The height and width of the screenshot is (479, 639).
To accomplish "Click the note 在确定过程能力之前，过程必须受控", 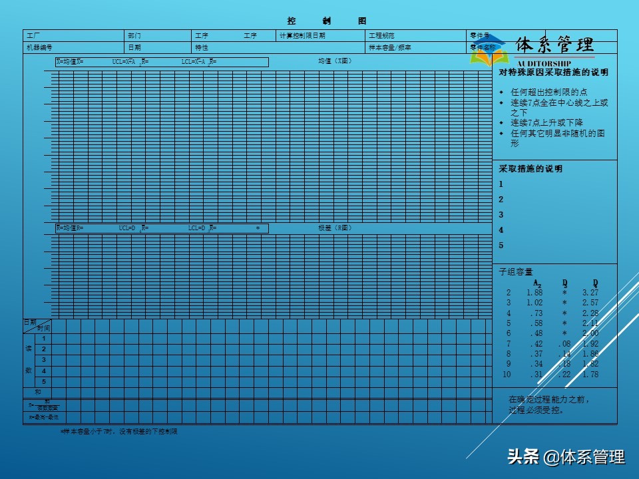I will (548, 405).
